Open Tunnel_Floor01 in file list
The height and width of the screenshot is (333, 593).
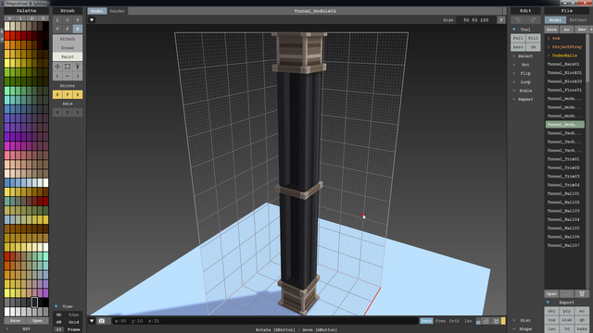pyautogui.click(x=565, y=90)
